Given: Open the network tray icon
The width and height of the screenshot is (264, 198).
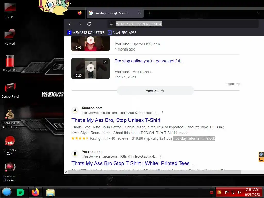Looking at the screenshot, I should pos(233,192).
